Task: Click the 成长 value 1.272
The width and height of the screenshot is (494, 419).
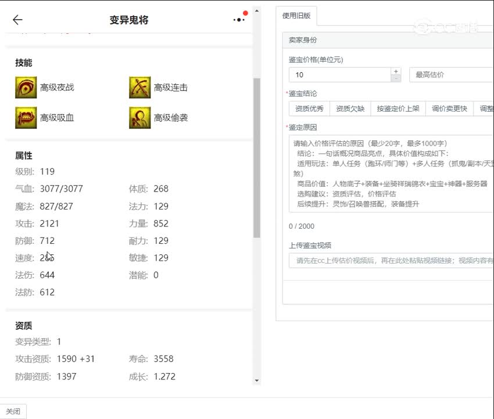Action: point(164,377)
